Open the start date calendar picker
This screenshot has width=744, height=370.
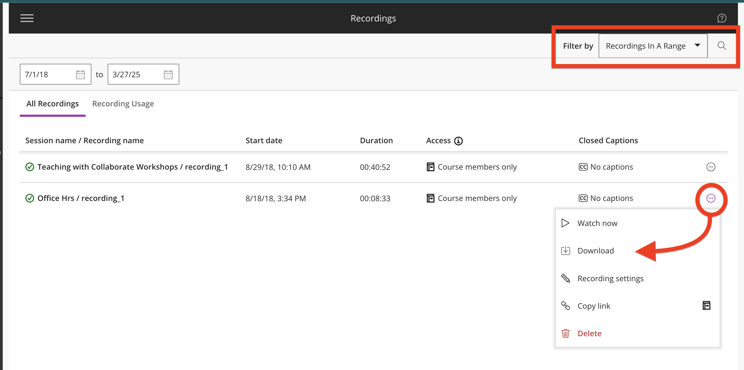pyautogui.click(x=80, y=74)
